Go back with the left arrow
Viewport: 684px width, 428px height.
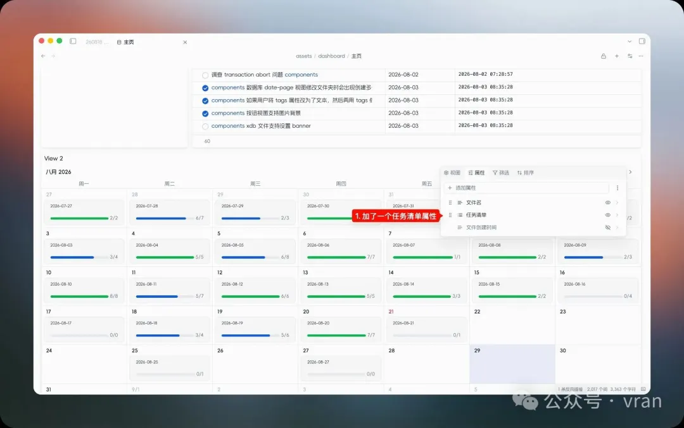pos(43,56)
